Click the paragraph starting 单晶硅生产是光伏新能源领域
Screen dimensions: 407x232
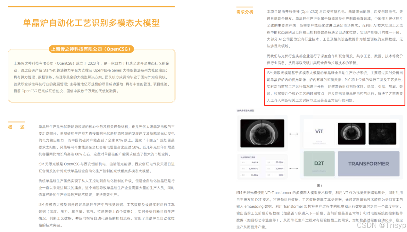106,141
